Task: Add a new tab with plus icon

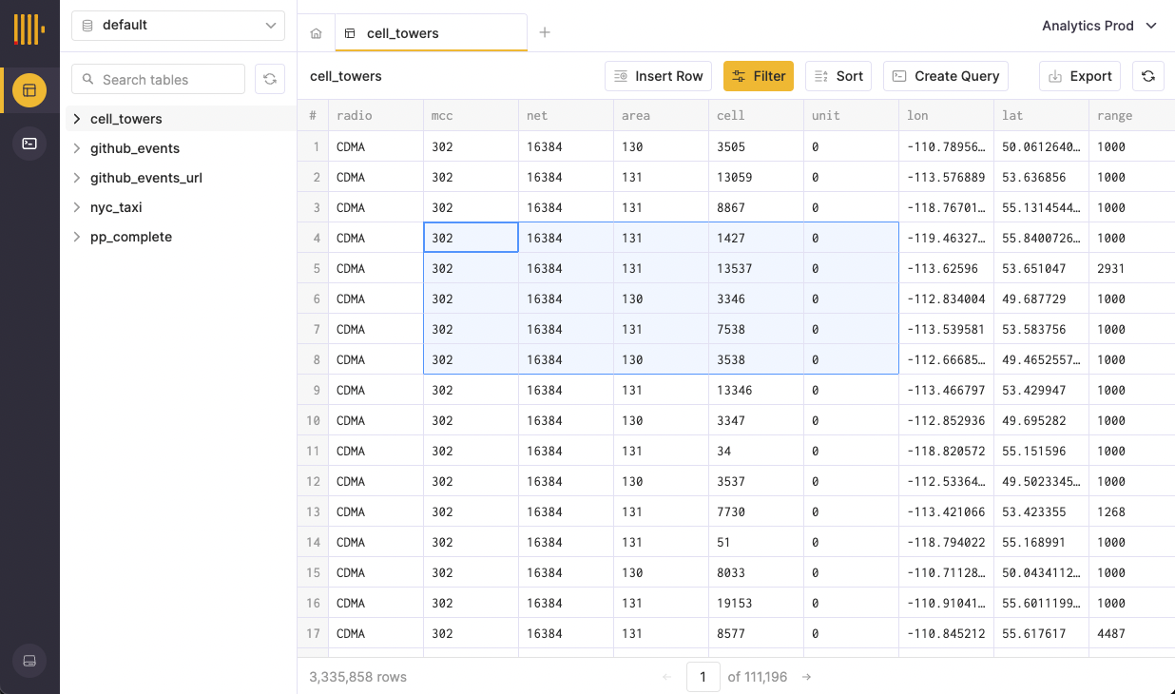Action: 545,32
